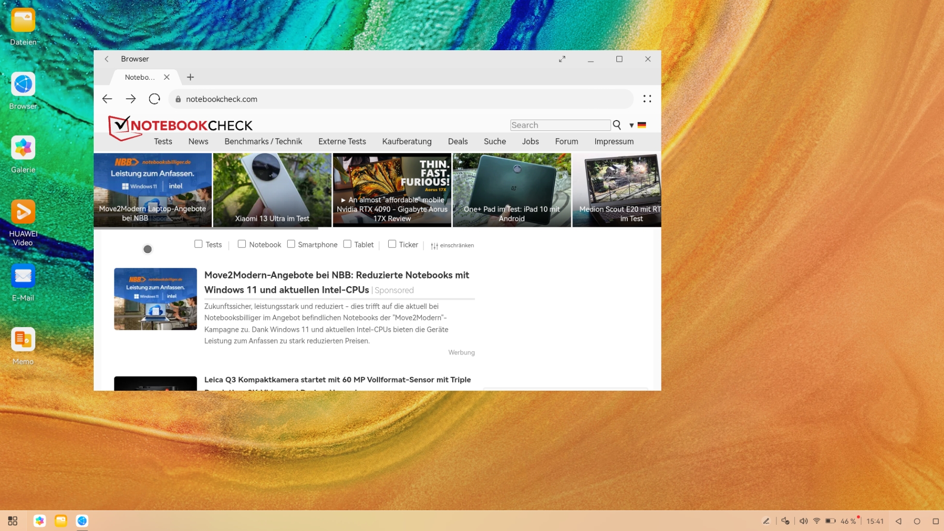The height and width of the screenshot is (531, 944).
Task: Click the notebookcheck.com address bar
Action: click(401, 99)
